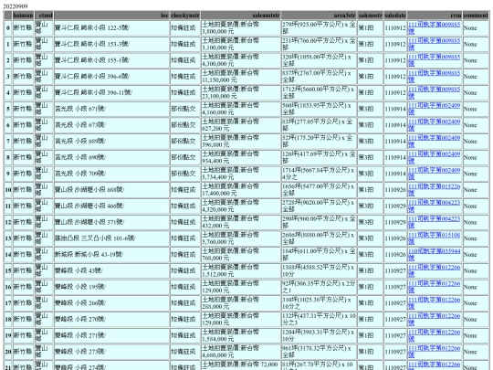
Task: Click the row index 13 cell
Action: [8, 238]
